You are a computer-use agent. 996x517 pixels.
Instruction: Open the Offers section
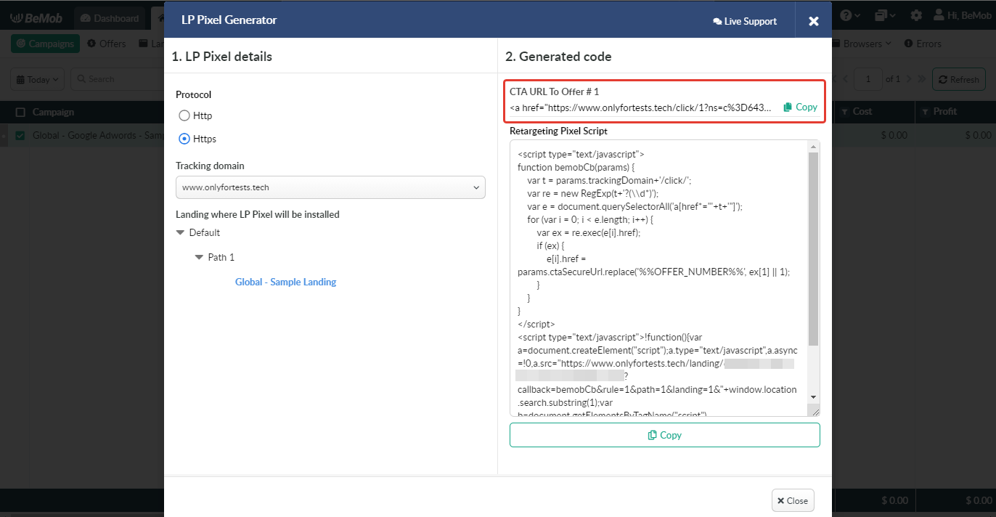(x=107, y=44)
